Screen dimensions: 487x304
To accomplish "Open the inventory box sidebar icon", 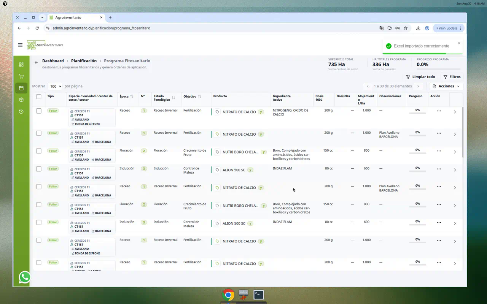I will coord(21,100).
